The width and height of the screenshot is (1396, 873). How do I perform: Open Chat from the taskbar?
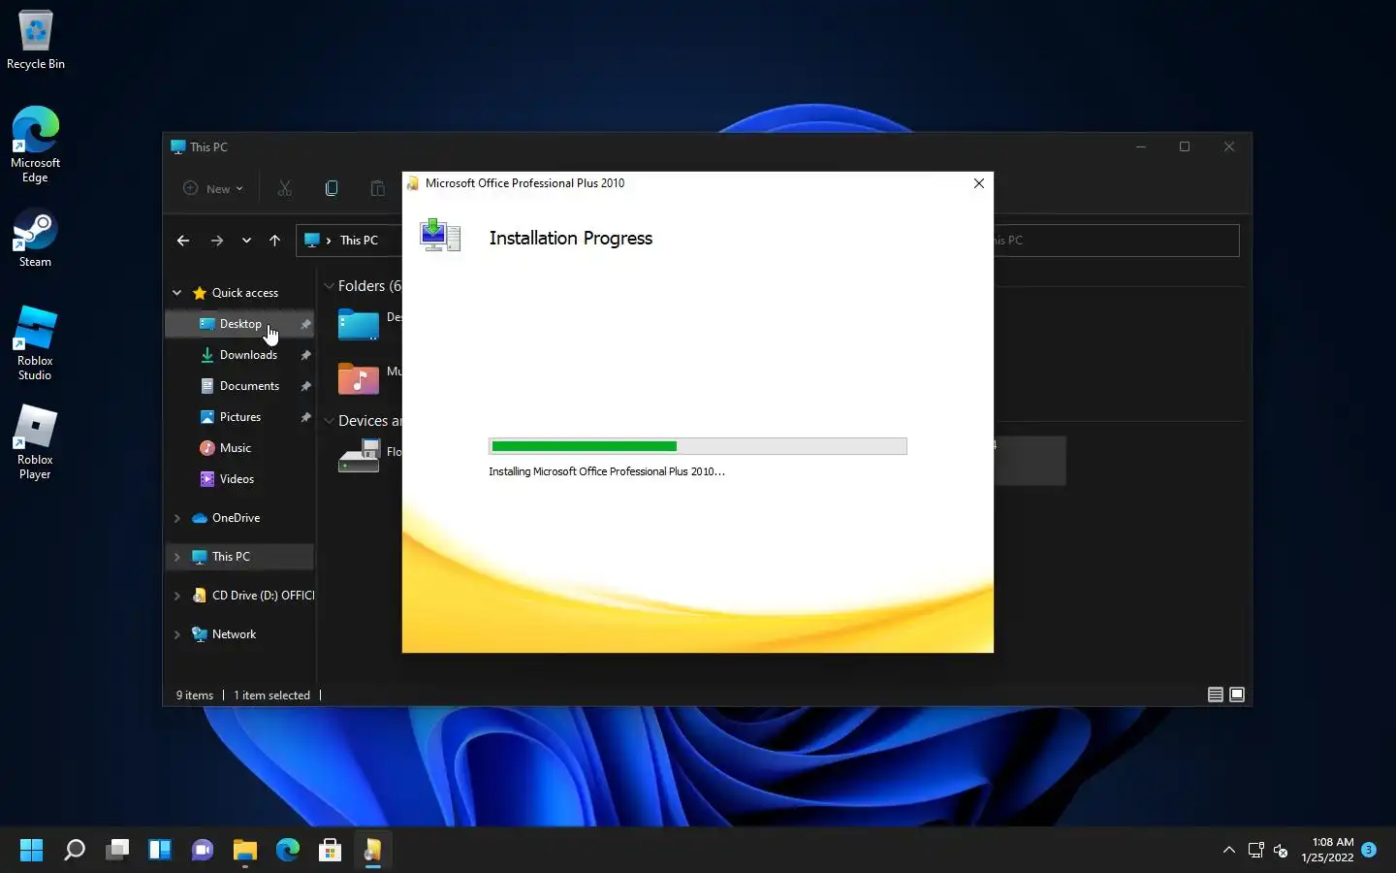203,851
